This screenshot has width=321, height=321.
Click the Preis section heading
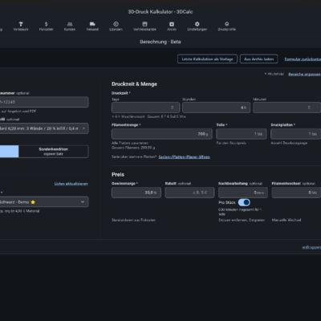point(118,174)
